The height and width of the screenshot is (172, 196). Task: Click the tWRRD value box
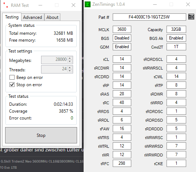tap(176, 102)
